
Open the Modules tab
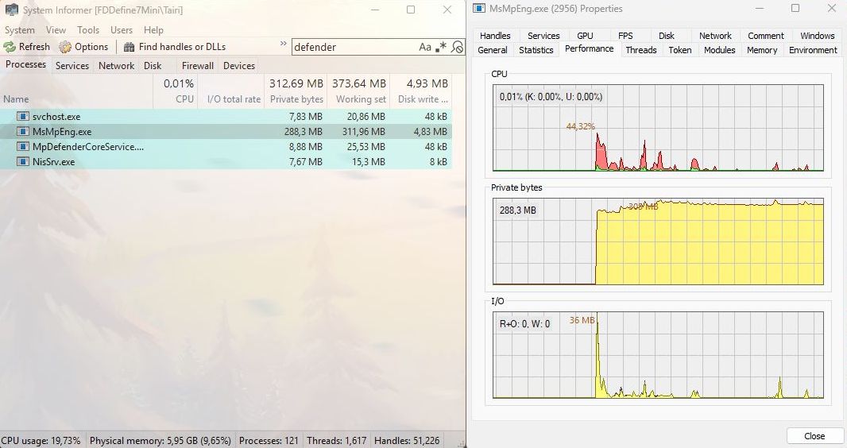tap(720, 50)
